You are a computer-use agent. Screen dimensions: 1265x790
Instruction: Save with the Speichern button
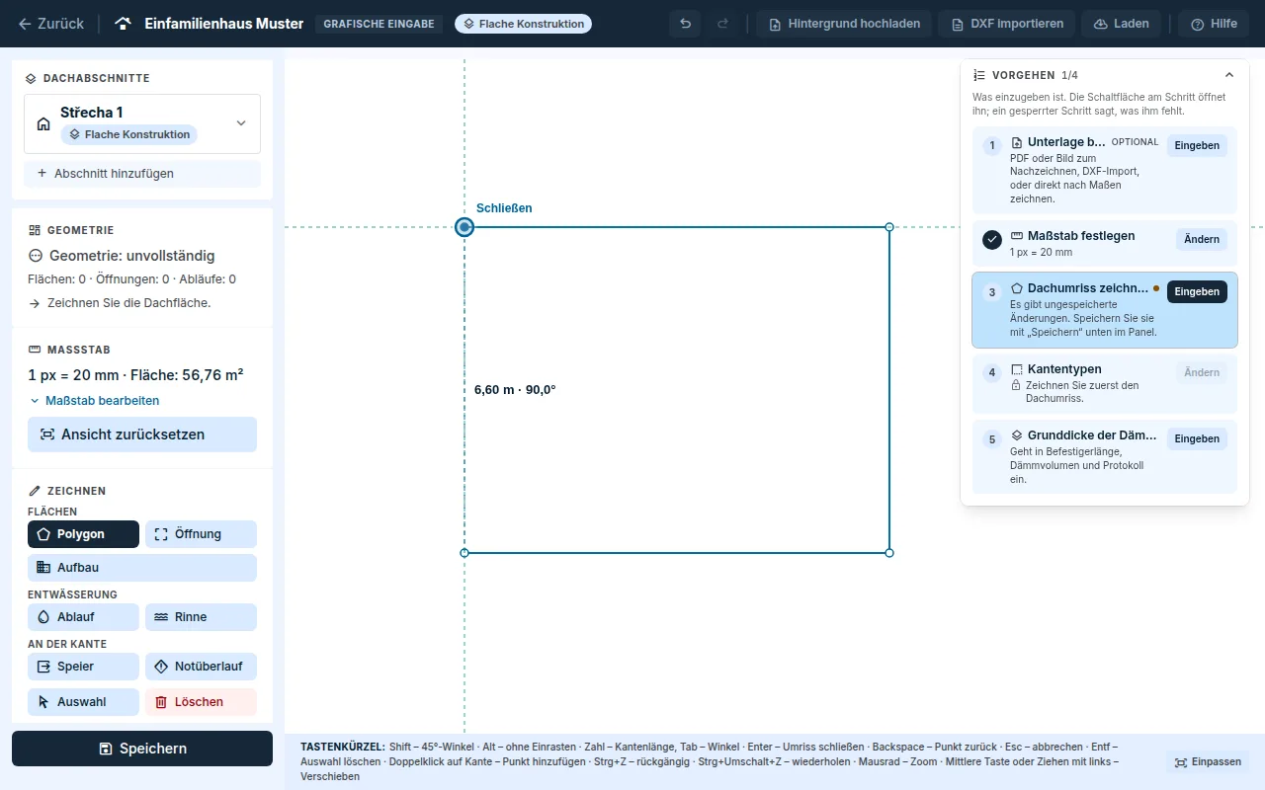coord(142,749)
